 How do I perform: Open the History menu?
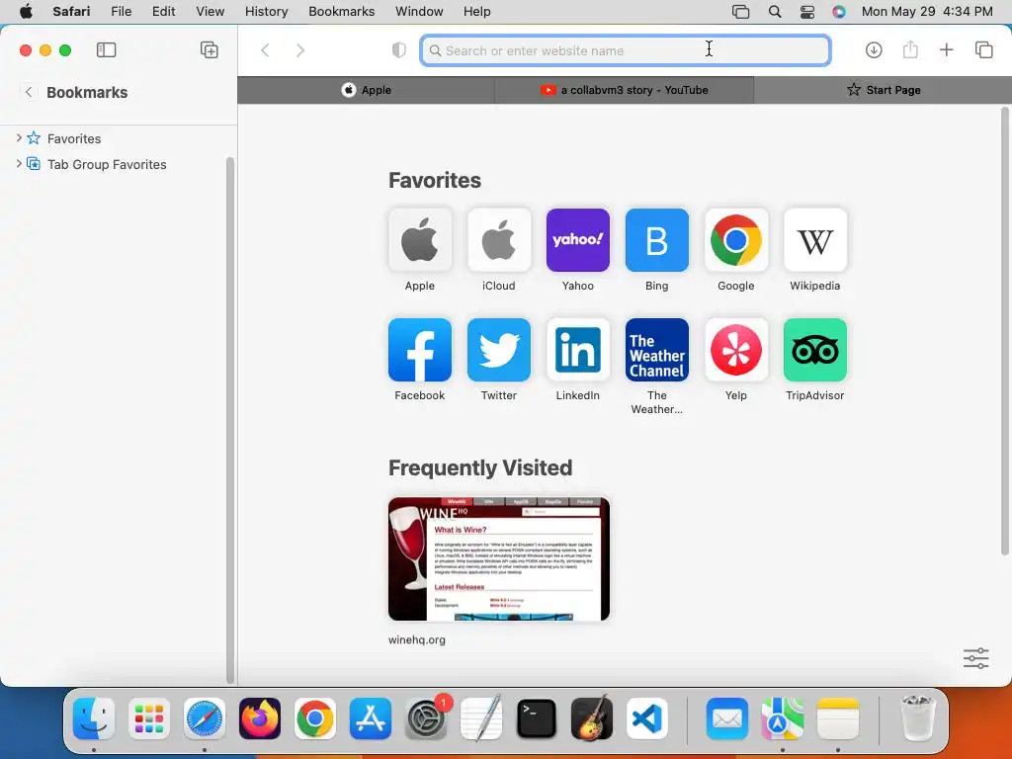point(266,12)
